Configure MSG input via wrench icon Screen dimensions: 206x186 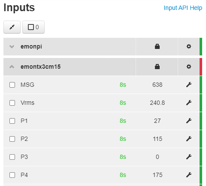(x=189, y=85)
